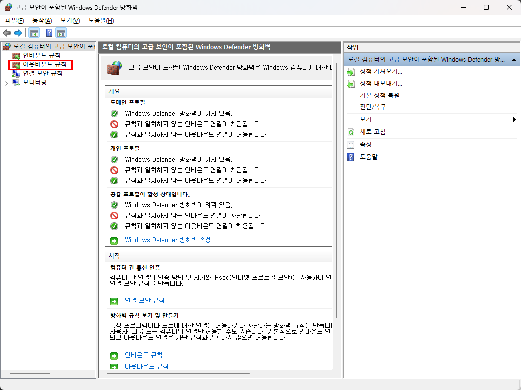Click the 도메인 프로필 heading
This screenshot has width=521, height=390.
pyautogui.click(x=128, y=103)
